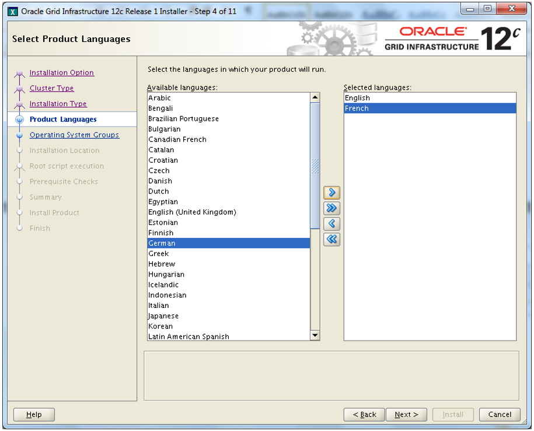Select Italian in Available languages

coord(229,306)
